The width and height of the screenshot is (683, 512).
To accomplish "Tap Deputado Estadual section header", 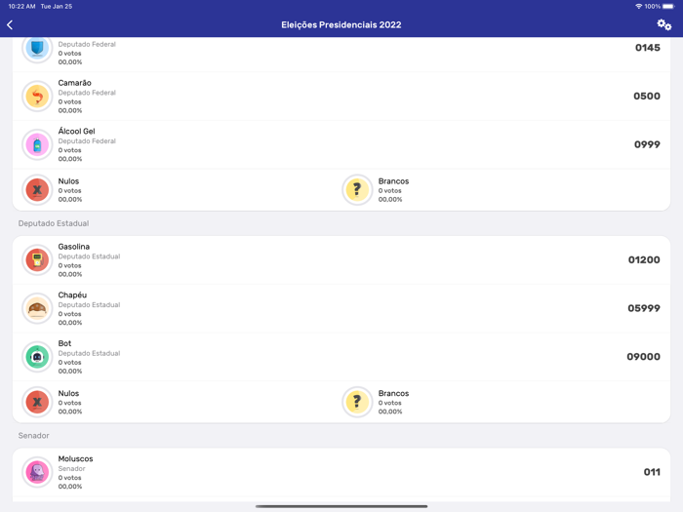I will pyautogui.click(x=54, y=223).
